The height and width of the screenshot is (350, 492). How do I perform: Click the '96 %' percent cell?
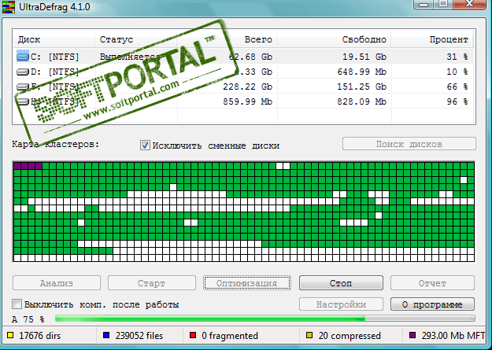click(x=457, y=101)
